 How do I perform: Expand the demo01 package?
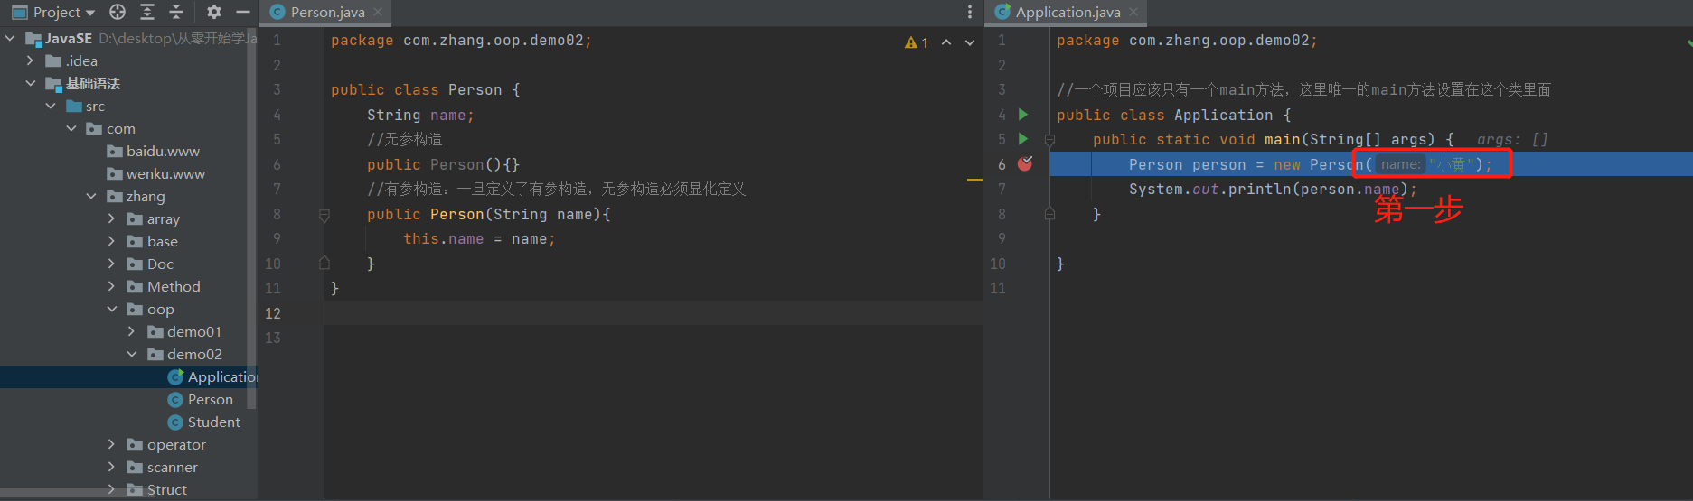point(132,331)
